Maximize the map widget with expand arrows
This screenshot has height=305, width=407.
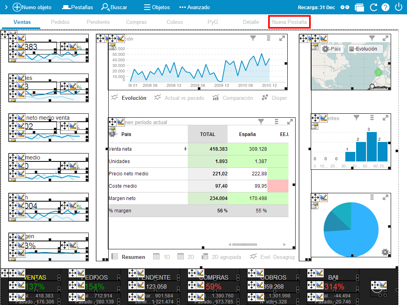[385, 38]
